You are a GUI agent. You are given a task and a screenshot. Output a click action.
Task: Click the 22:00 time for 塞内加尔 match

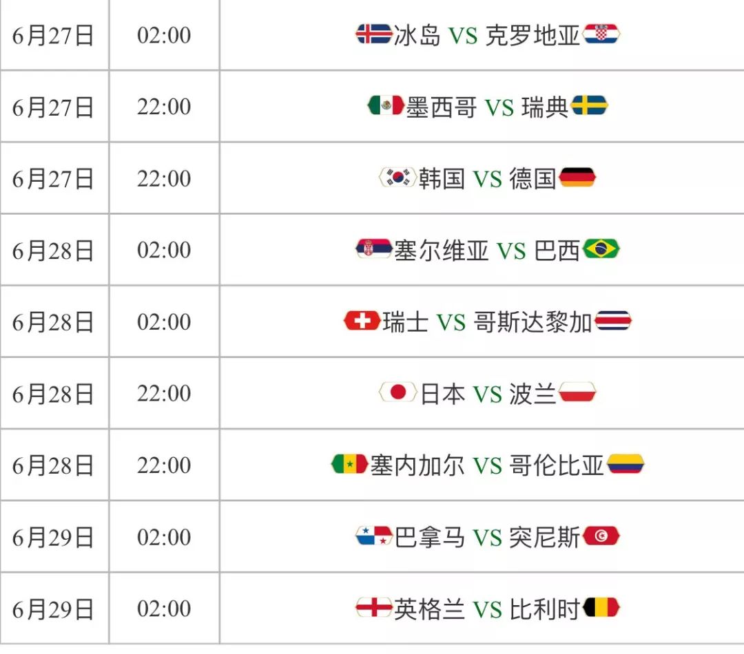coord(164,465)
